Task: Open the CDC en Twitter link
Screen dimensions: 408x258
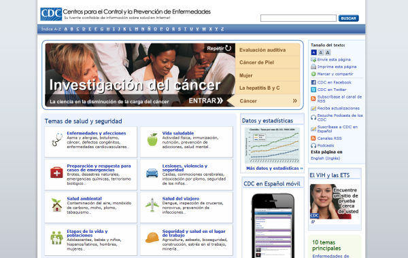Action: (x=332, y=90)
